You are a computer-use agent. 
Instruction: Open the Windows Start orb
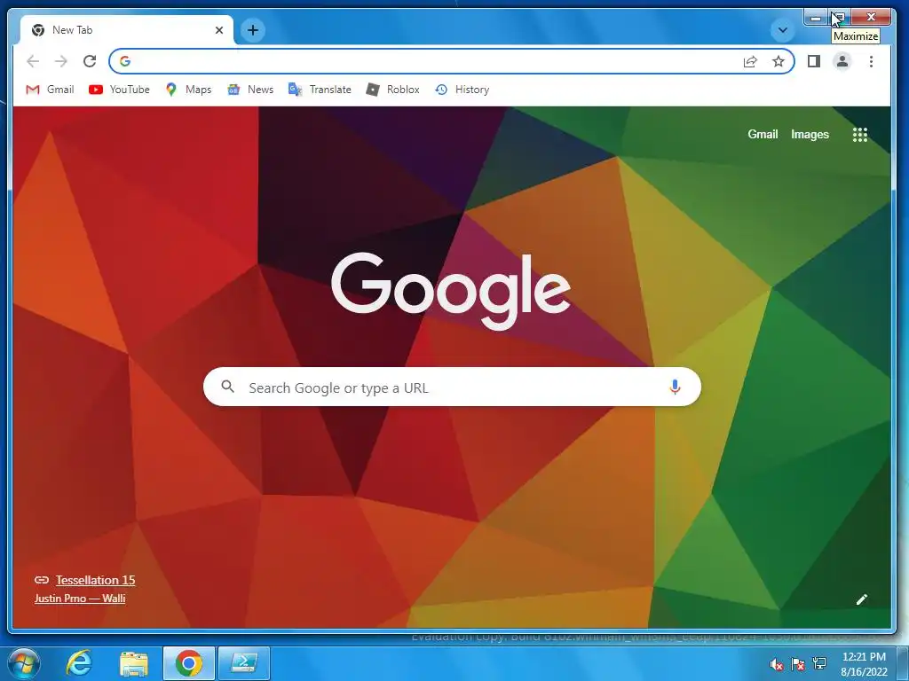pyautogui.click(x=24, y=663)
